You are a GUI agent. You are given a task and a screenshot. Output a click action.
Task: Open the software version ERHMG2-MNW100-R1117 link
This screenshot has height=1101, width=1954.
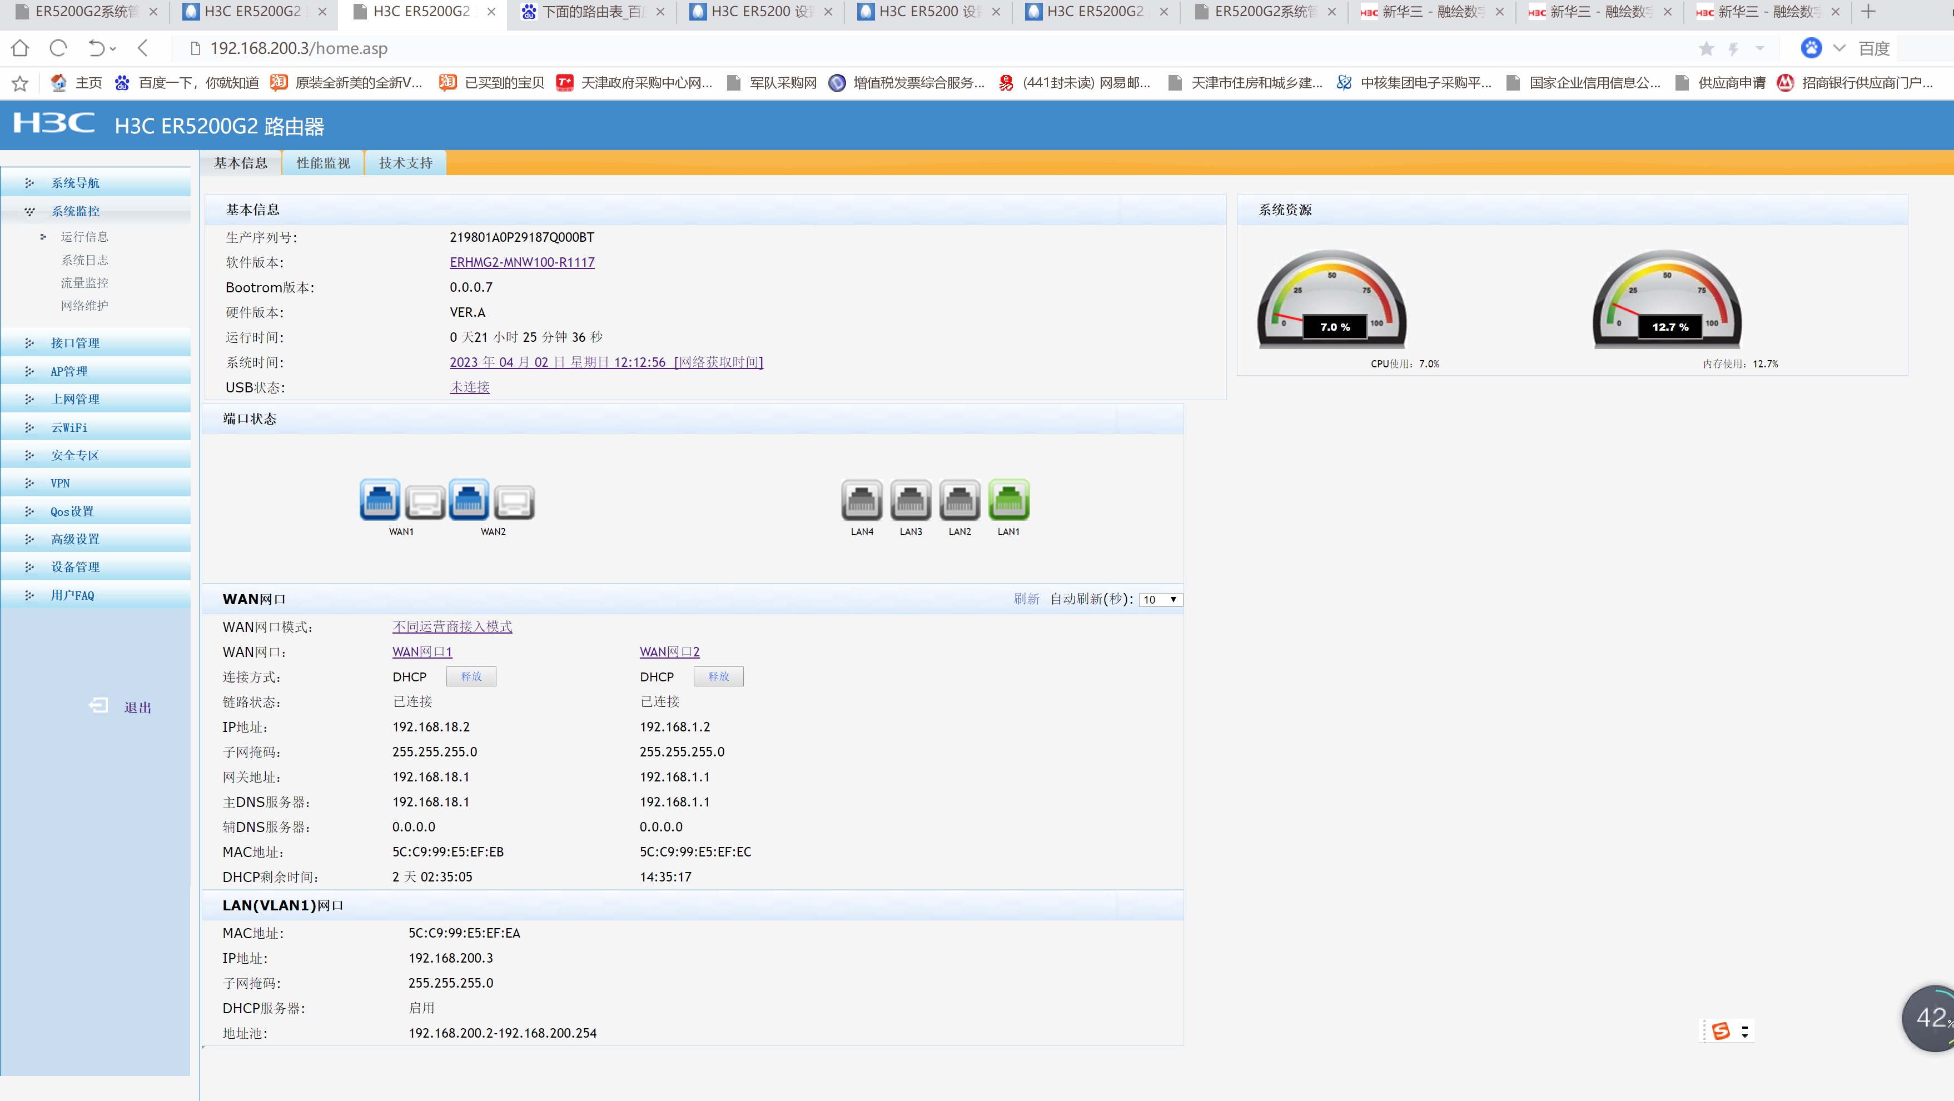click(522, 262)
